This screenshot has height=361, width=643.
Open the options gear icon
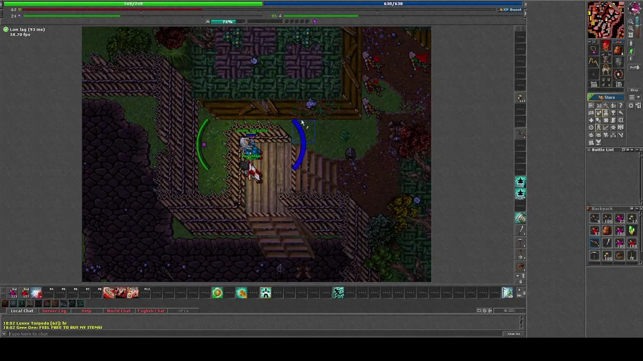[x=631, y=105]
